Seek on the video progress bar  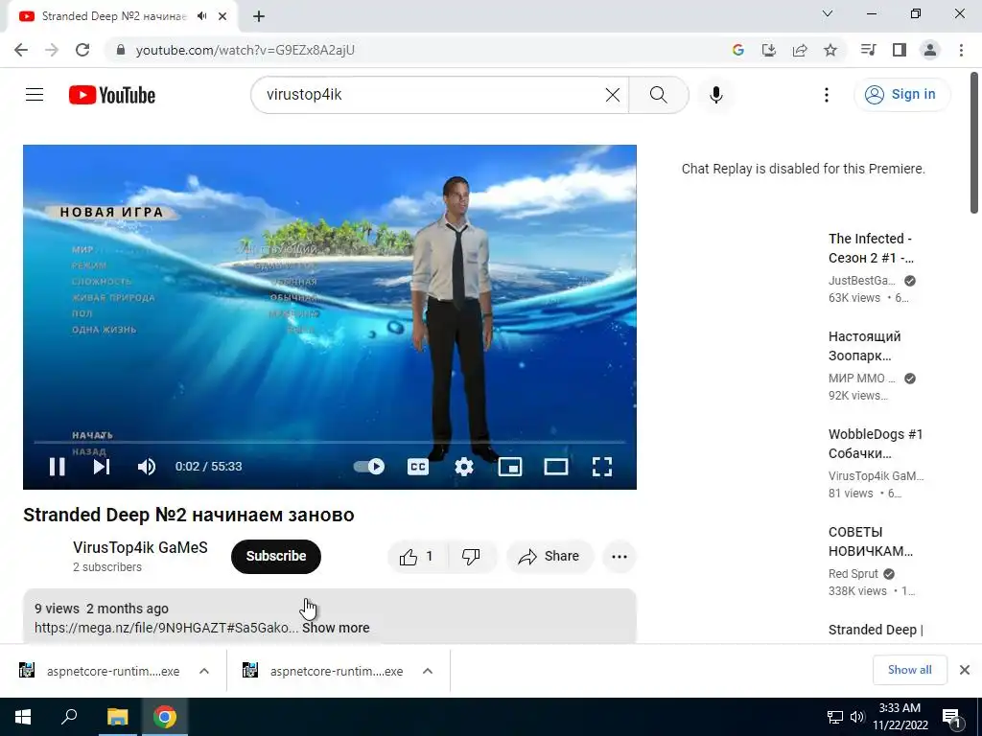point(330,442)
